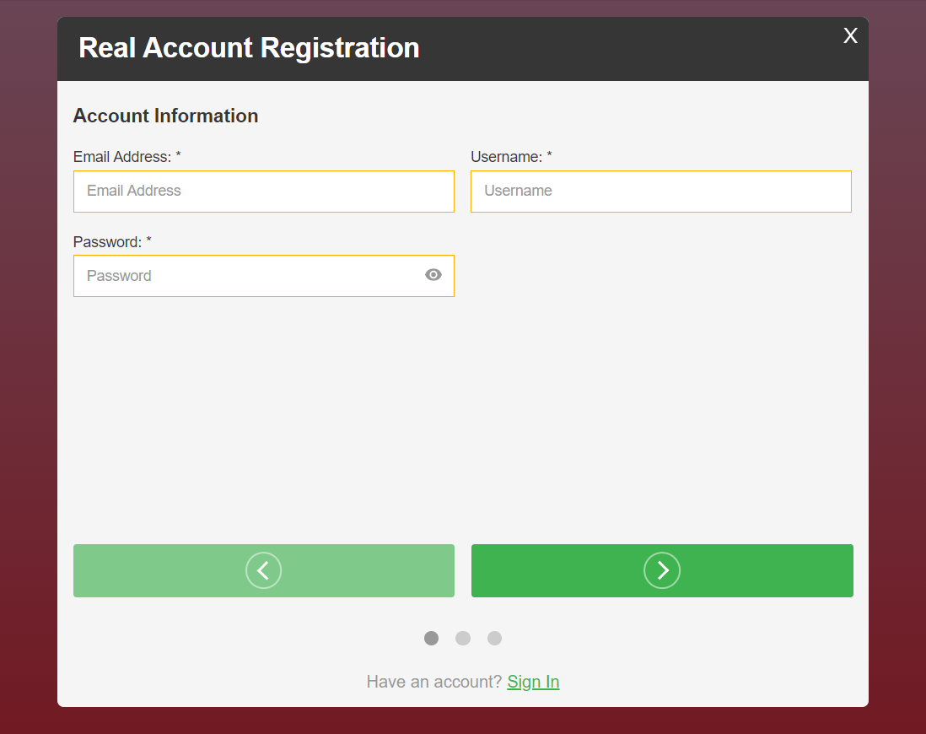Click the 'Have an account?' text
Viewport: 926px width, 734px height.
pos(434,682)
